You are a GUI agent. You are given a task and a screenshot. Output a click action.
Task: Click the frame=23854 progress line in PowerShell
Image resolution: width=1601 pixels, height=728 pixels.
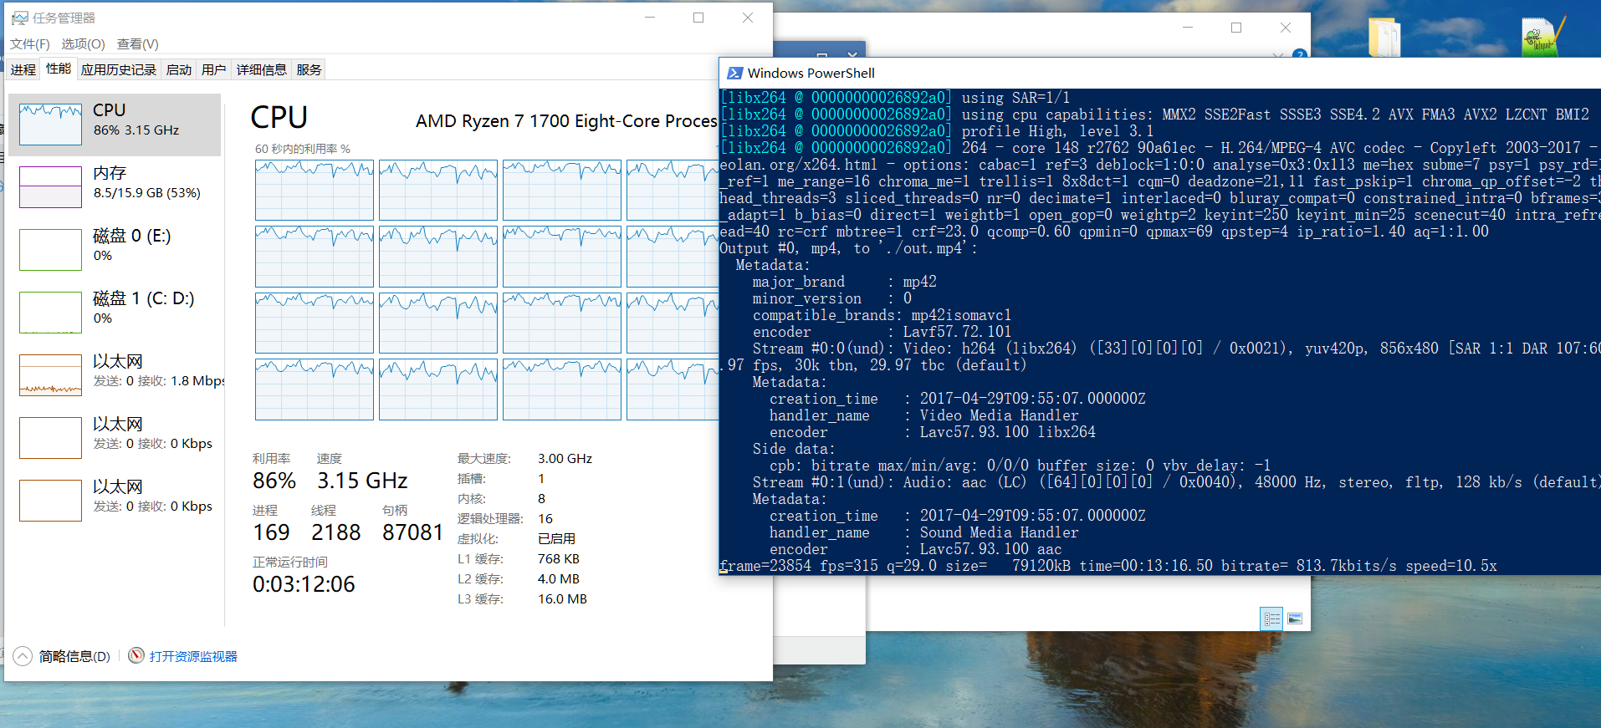coord(1108,566)
